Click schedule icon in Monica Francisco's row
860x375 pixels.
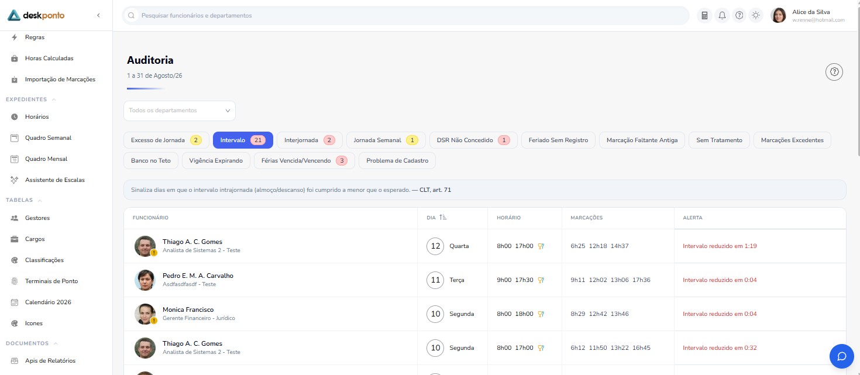tap(541, 314)
